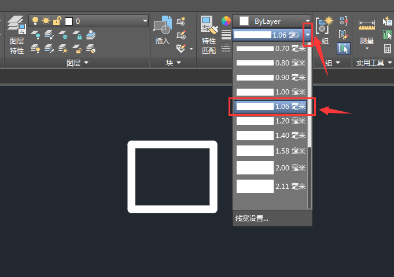Image resolution: width=394 pixels, height=277 pixels.
Task: Click the Unisolate layer icon
Action: 49,48
